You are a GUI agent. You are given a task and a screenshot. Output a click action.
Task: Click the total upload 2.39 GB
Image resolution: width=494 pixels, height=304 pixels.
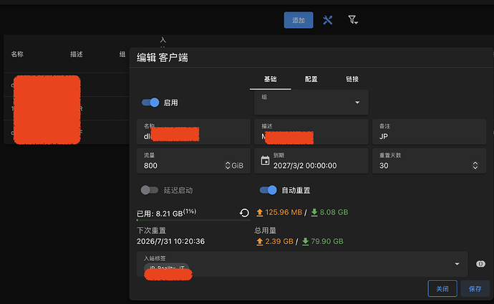click(x=279, y=241)
